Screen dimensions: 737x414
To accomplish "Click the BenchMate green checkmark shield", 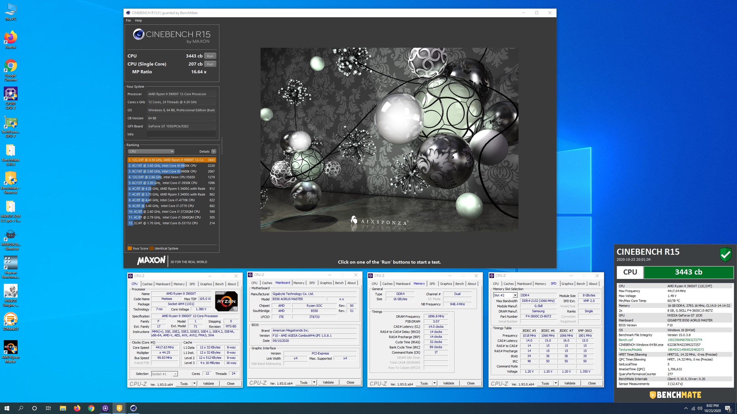I will 726,254.
